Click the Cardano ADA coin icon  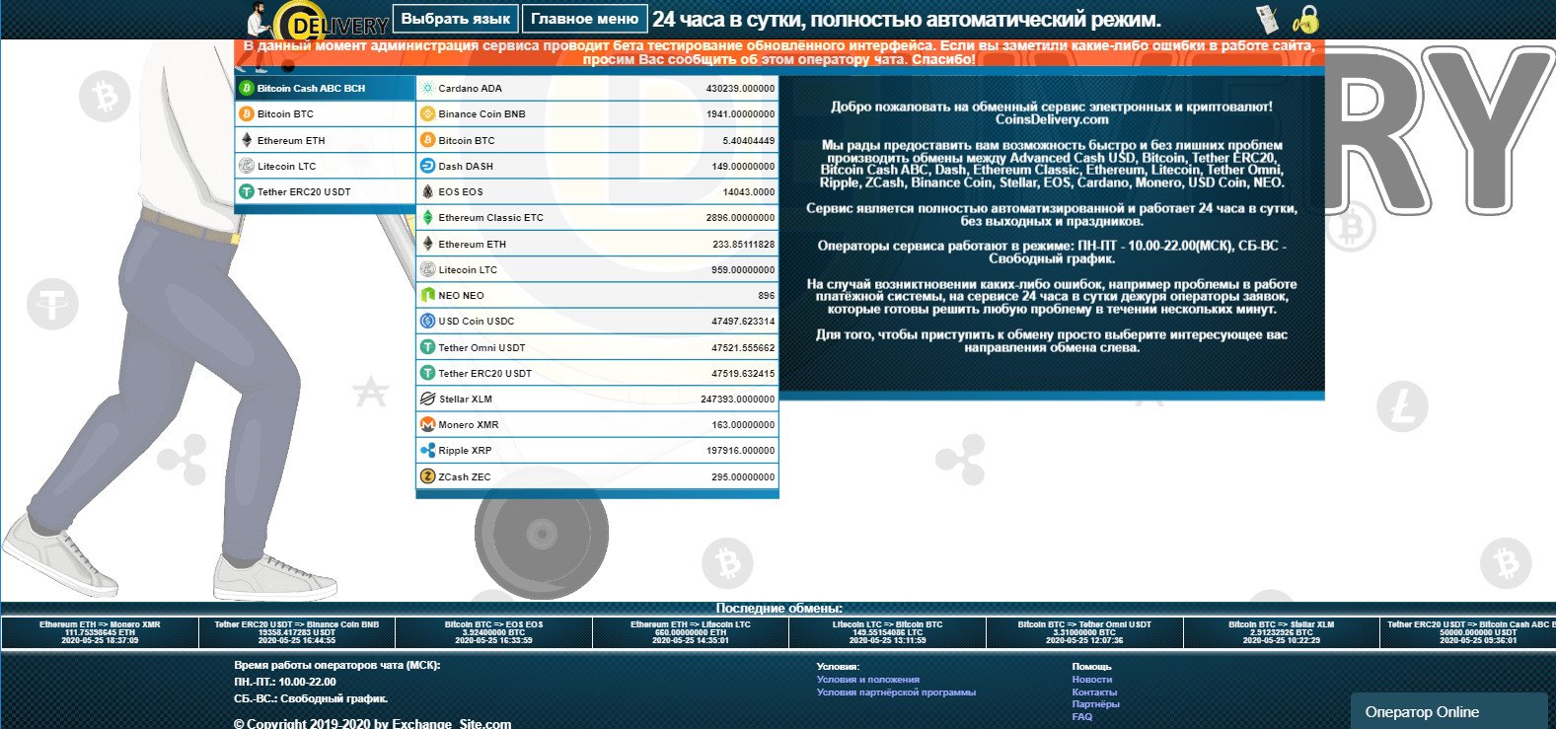coord(427,88)
